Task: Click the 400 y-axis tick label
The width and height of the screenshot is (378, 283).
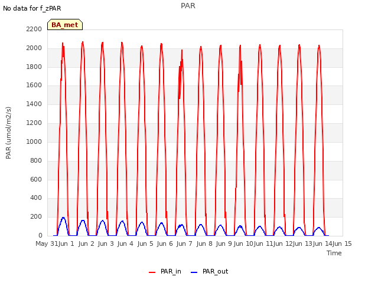Action: tap(36, 198)
